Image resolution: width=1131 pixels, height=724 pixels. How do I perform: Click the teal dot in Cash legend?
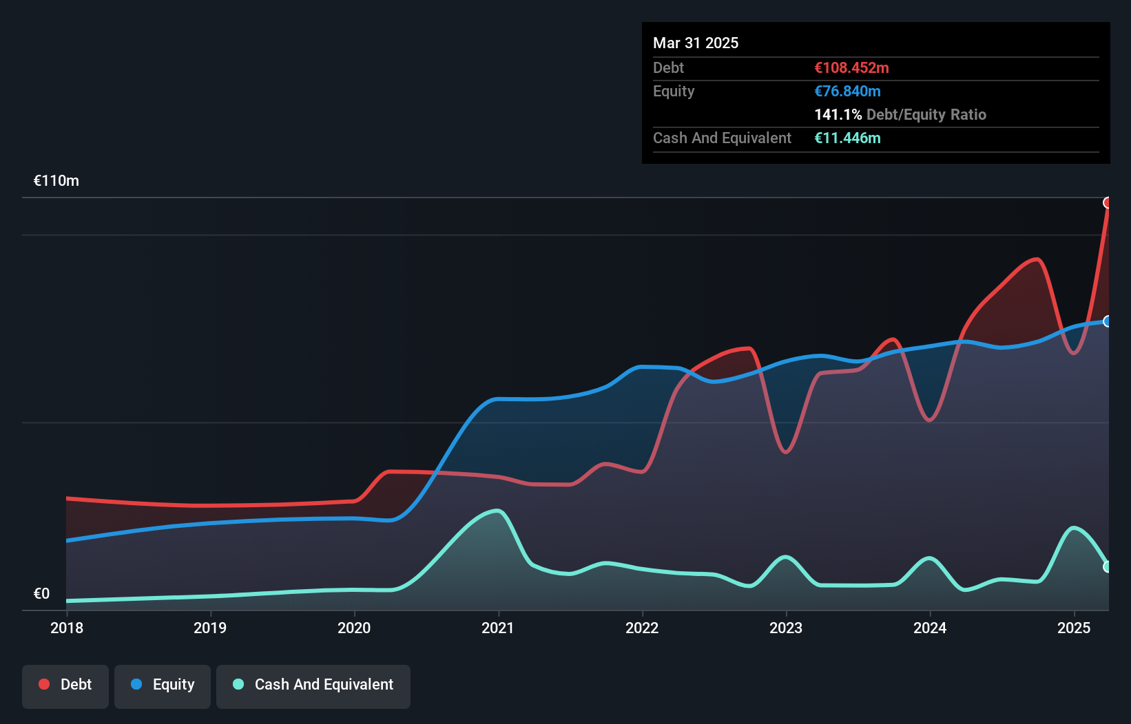pos(238,684)
